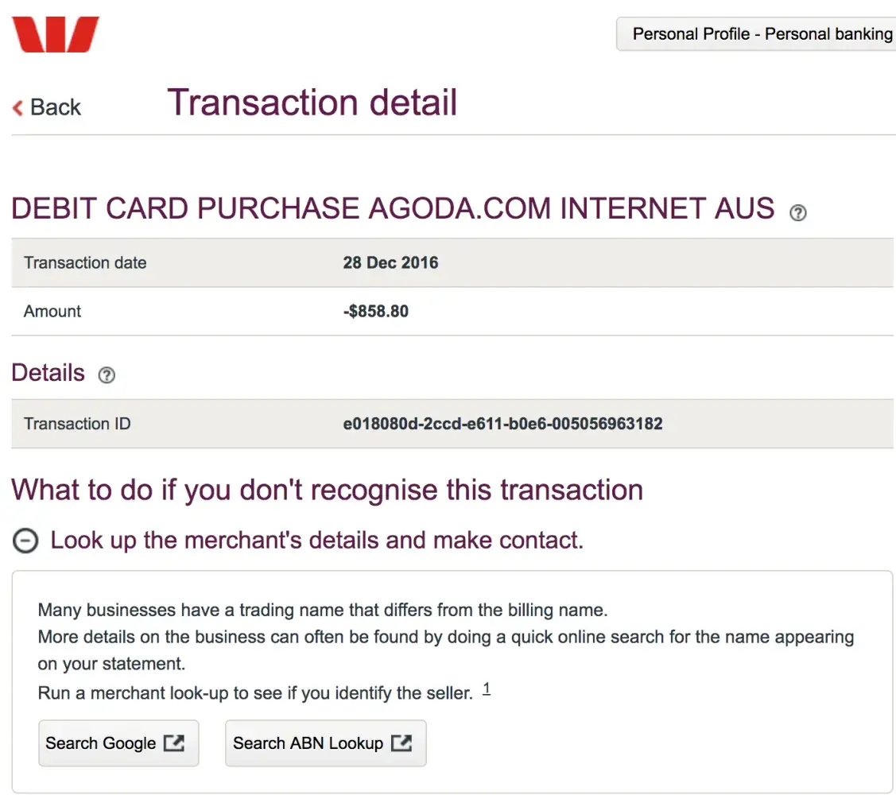Click the Transaction ID row label

[x=77, y=424]
